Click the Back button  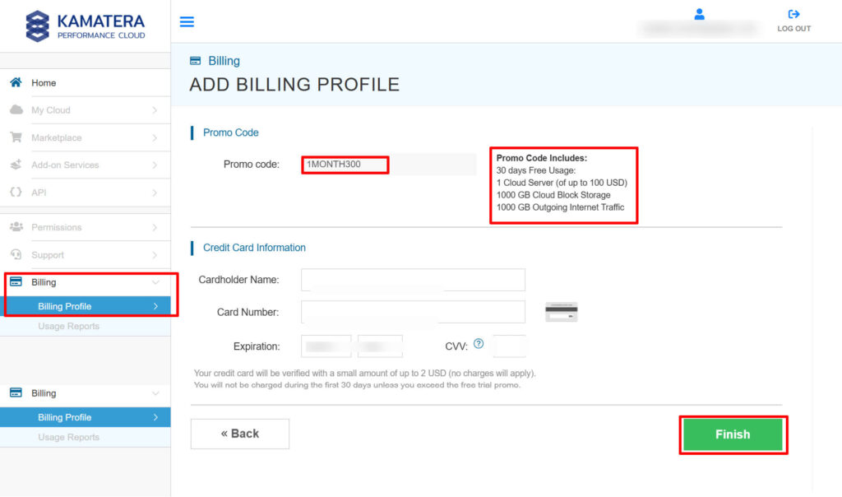(239, 434)
